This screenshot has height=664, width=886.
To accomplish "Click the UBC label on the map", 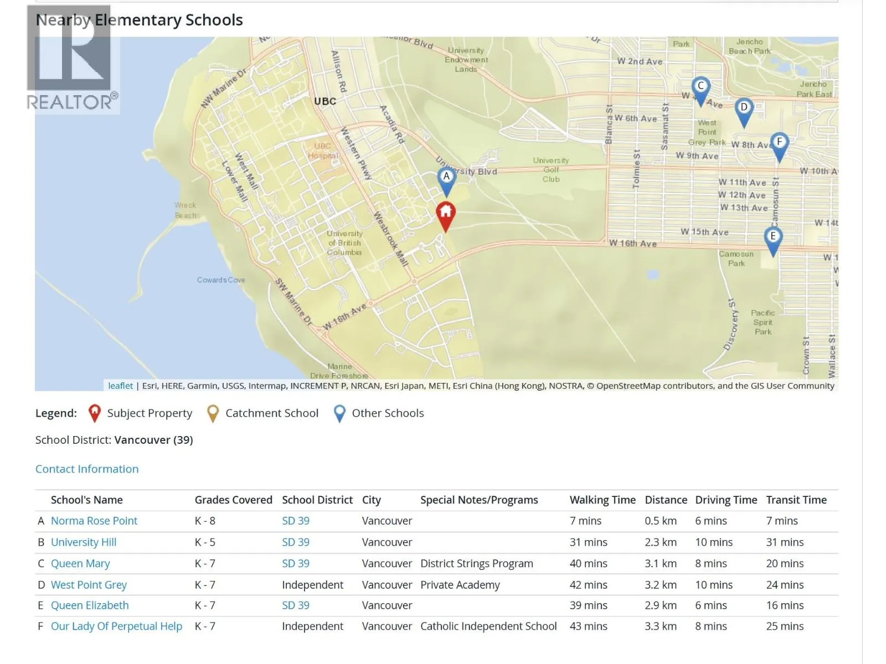I will (x=325, y=101).
